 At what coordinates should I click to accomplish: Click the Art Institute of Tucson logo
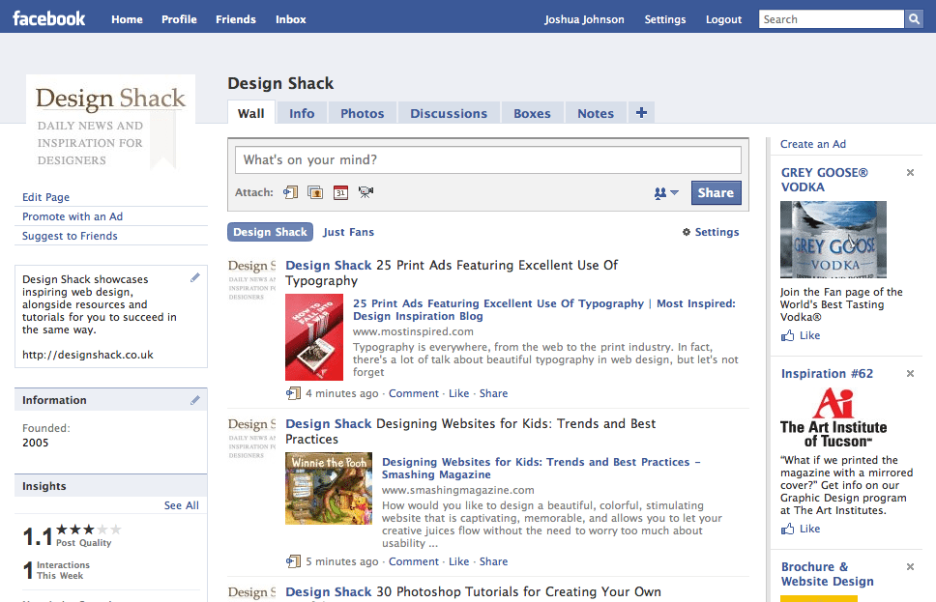tap(834, 417)
